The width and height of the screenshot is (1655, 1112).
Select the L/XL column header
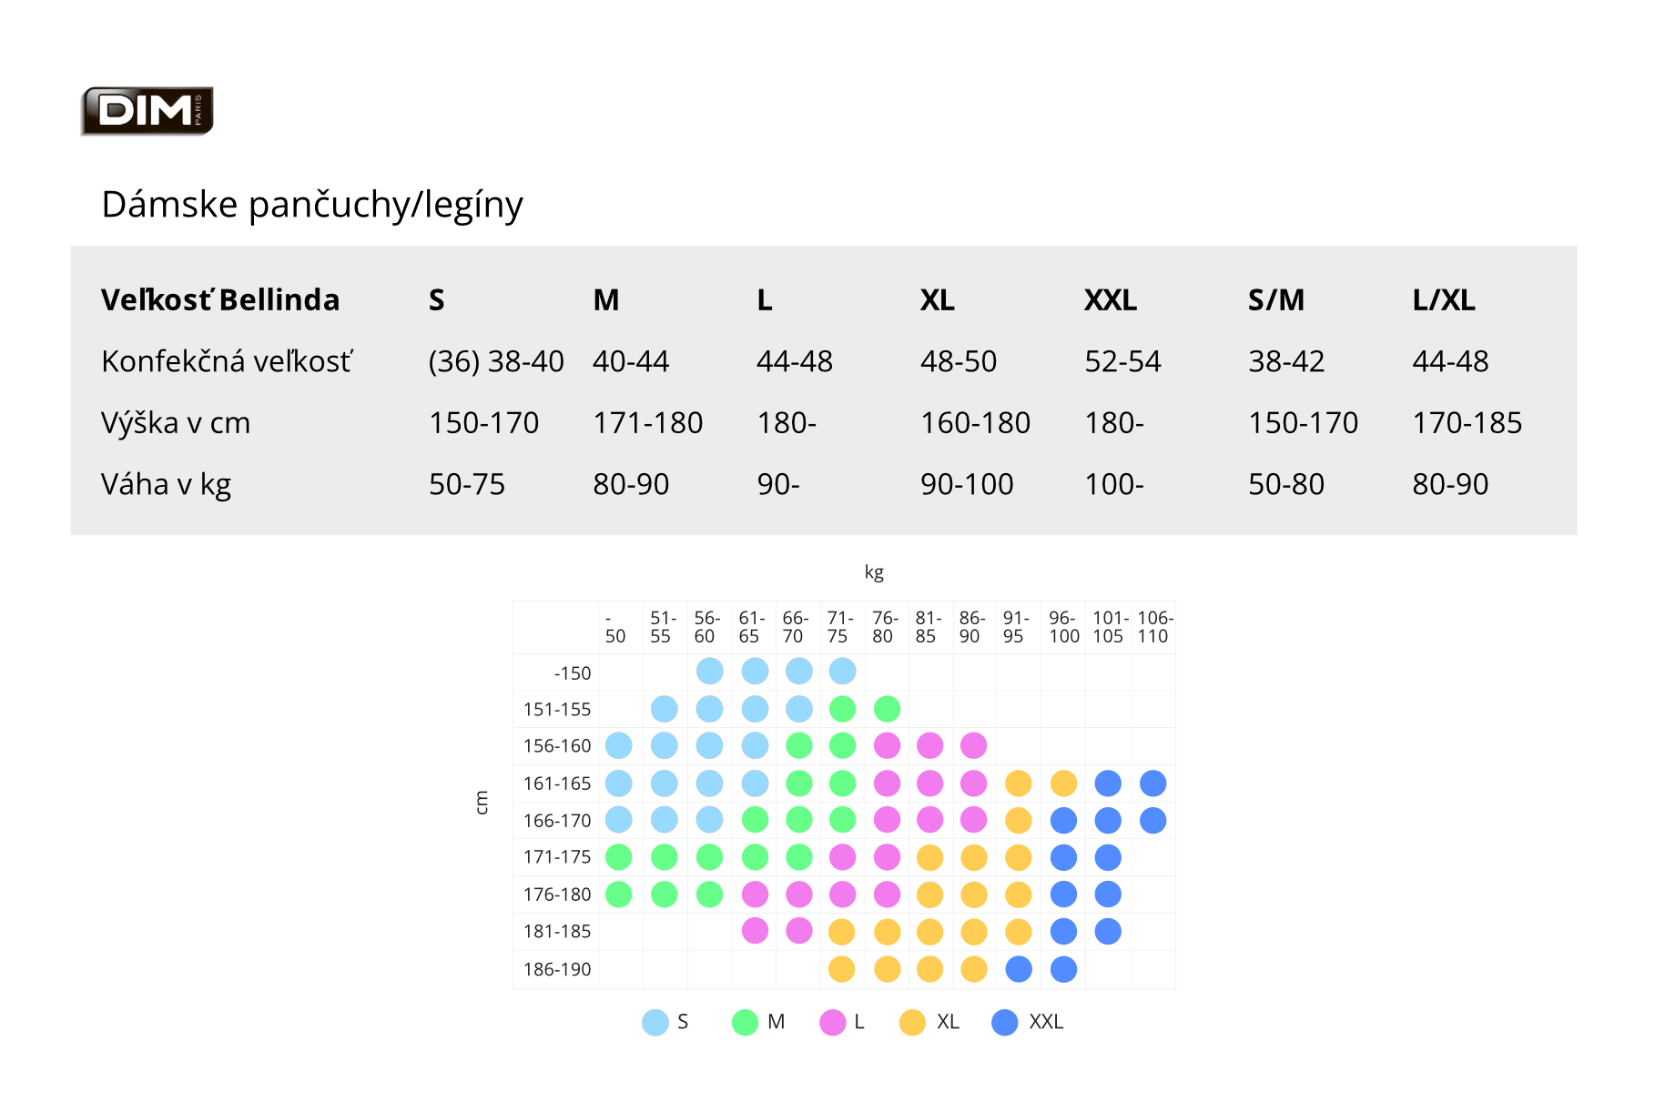[x=1444, y=300]
